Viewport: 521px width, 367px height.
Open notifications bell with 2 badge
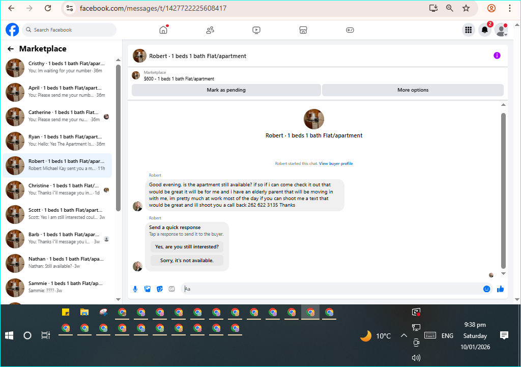click(485, 30)
